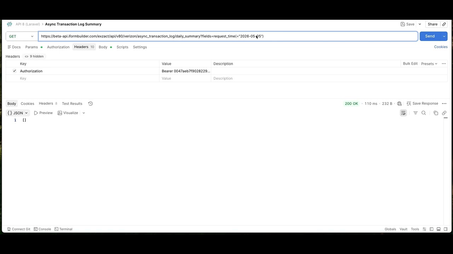
Task: Open Vault in the status bar
Action: pyautogui.click(x=403, y=229)
